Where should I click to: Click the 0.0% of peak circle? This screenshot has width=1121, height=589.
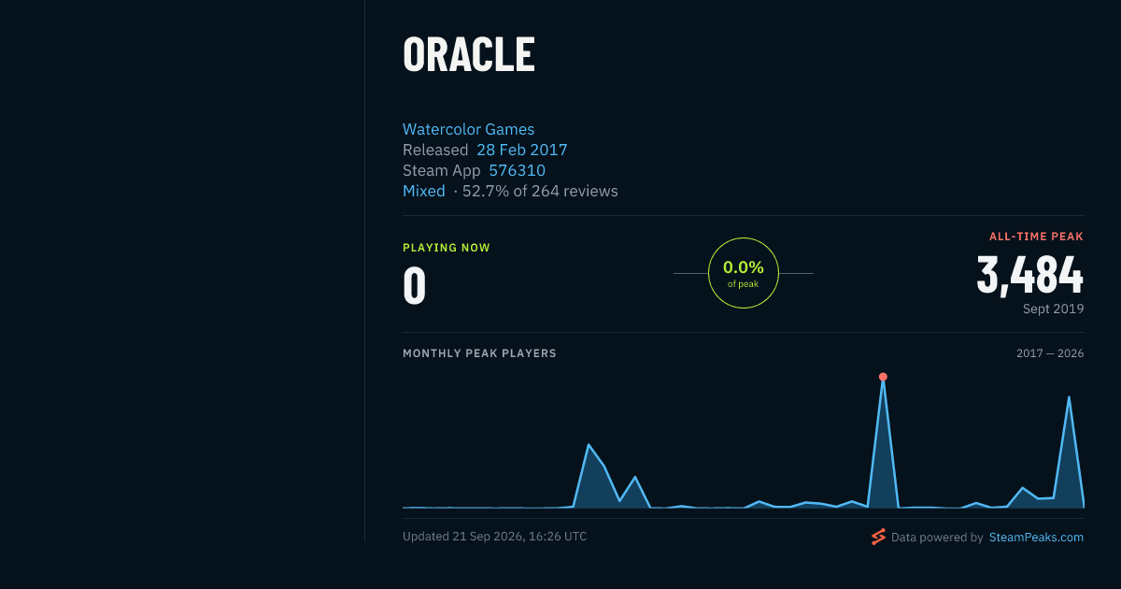pos(743,273)
